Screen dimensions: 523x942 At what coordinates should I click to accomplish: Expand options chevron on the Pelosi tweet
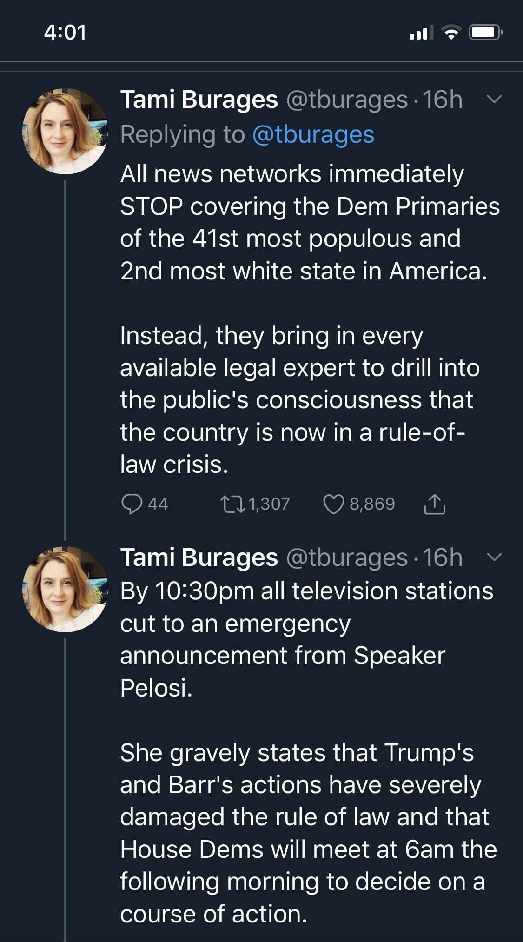pos(494,557)
